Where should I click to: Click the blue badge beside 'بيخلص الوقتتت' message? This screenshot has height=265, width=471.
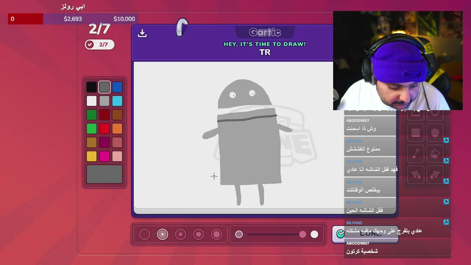click(446, 181)
